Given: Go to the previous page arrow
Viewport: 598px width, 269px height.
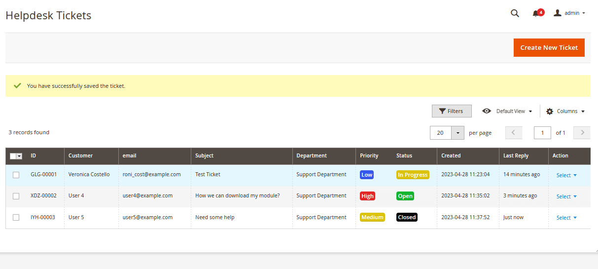Looking at the screenshot, I should (514, 133).
